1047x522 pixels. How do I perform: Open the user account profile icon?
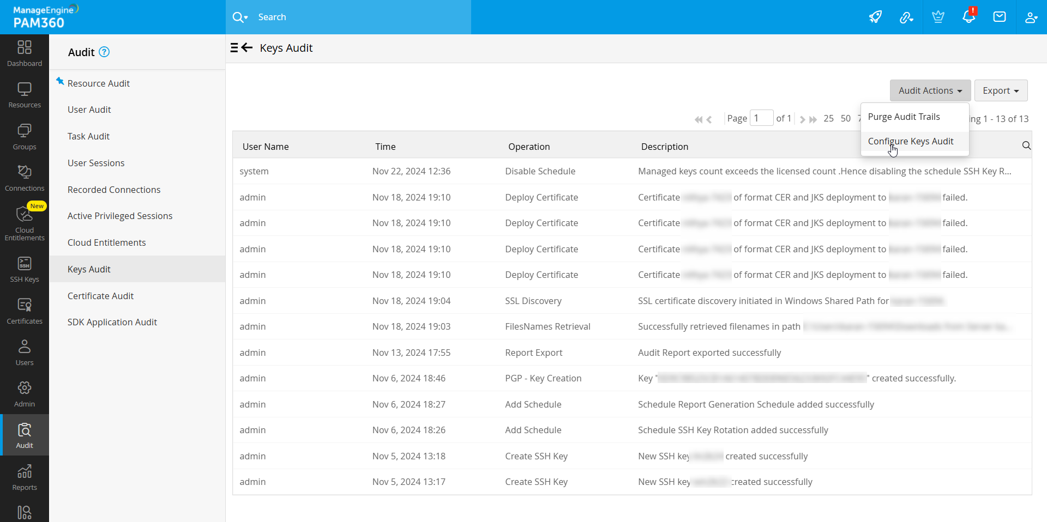click(1030, 17)
